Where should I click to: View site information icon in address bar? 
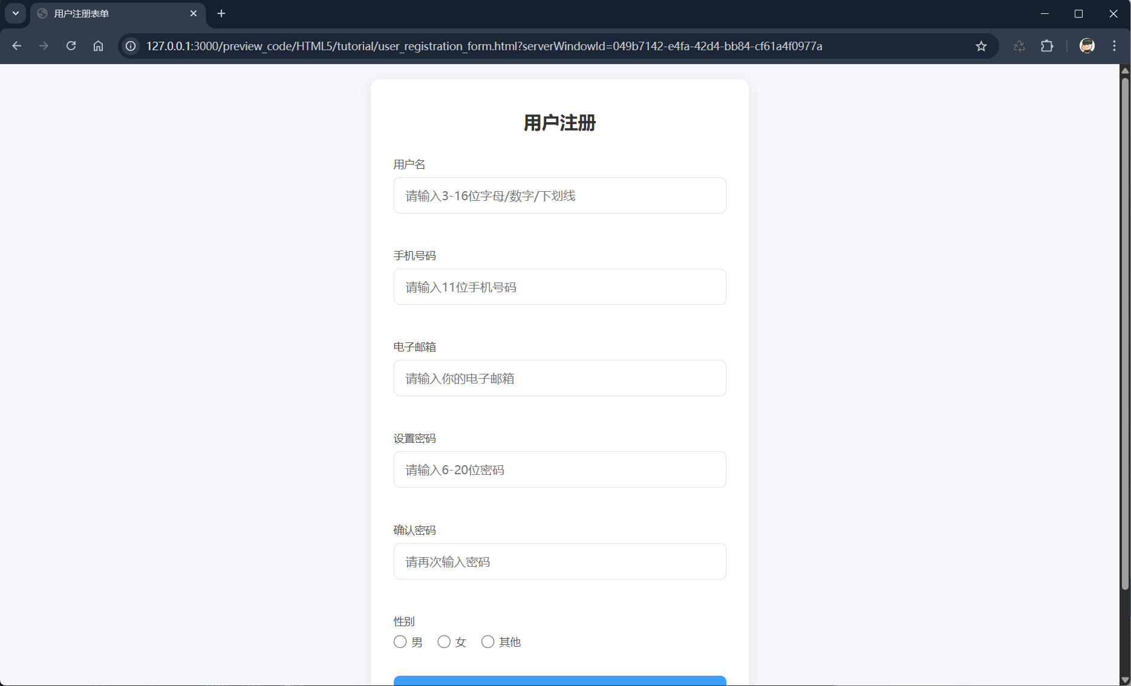pos(131,46)
